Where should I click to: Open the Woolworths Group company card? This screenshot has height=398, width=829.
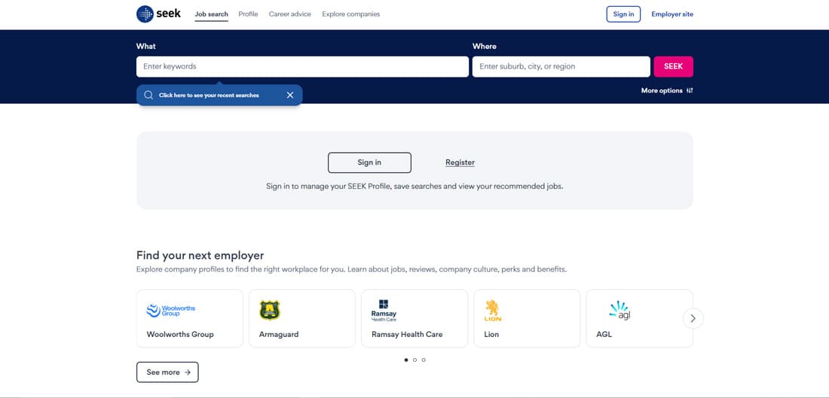[189, 318]
